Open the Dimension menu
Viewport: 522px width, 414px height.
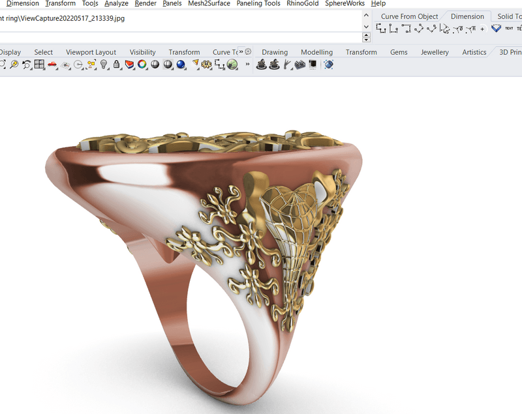pos(23,4)
